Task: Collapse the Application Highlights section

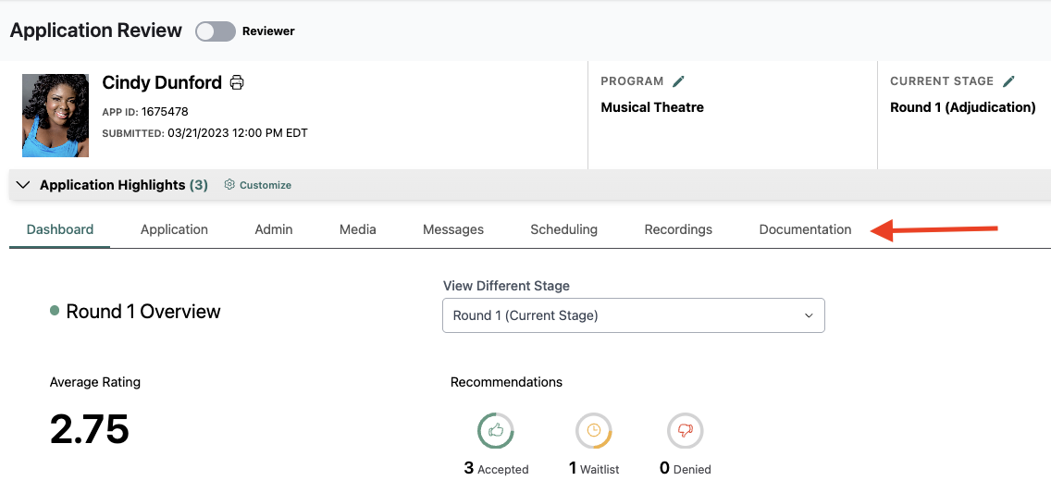Action: [x=23, y=185]
